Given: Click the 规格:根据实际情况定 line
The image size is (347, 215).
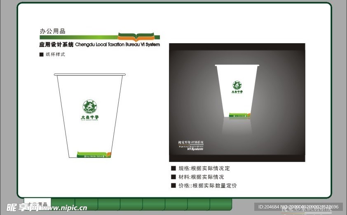Looking at the screenshot, I should coord(204,169).
